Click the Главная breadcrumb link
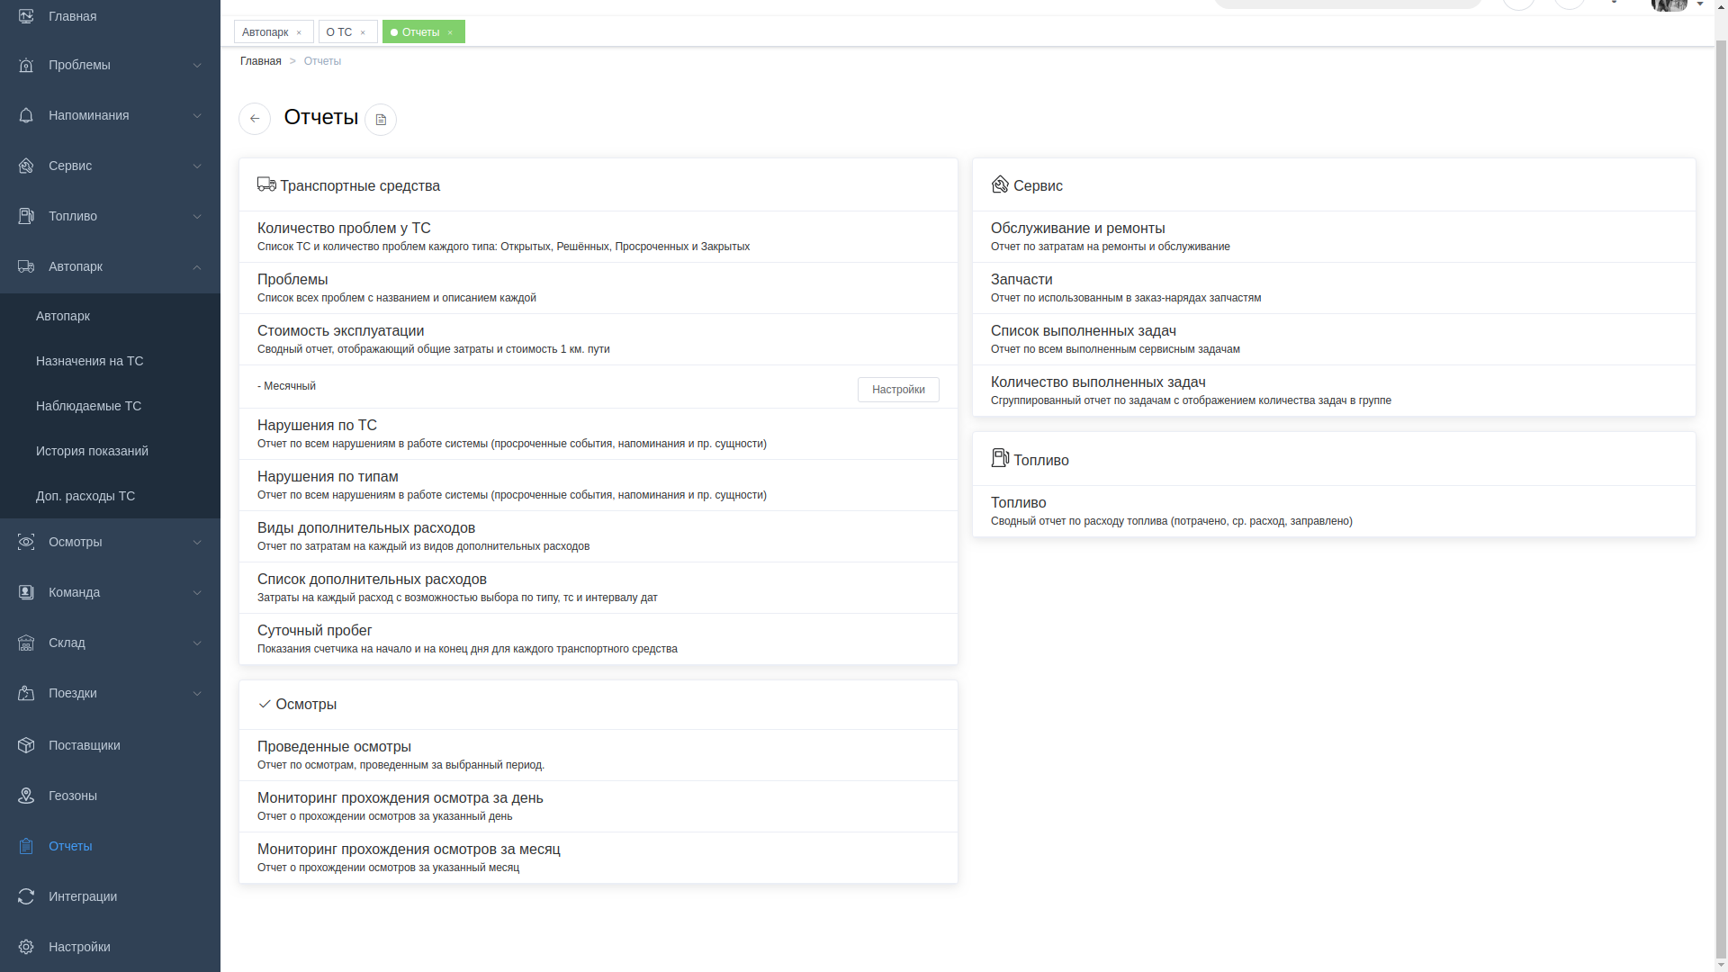Image resolution: width=1728 pixels, height=972 pixels. 260,61
